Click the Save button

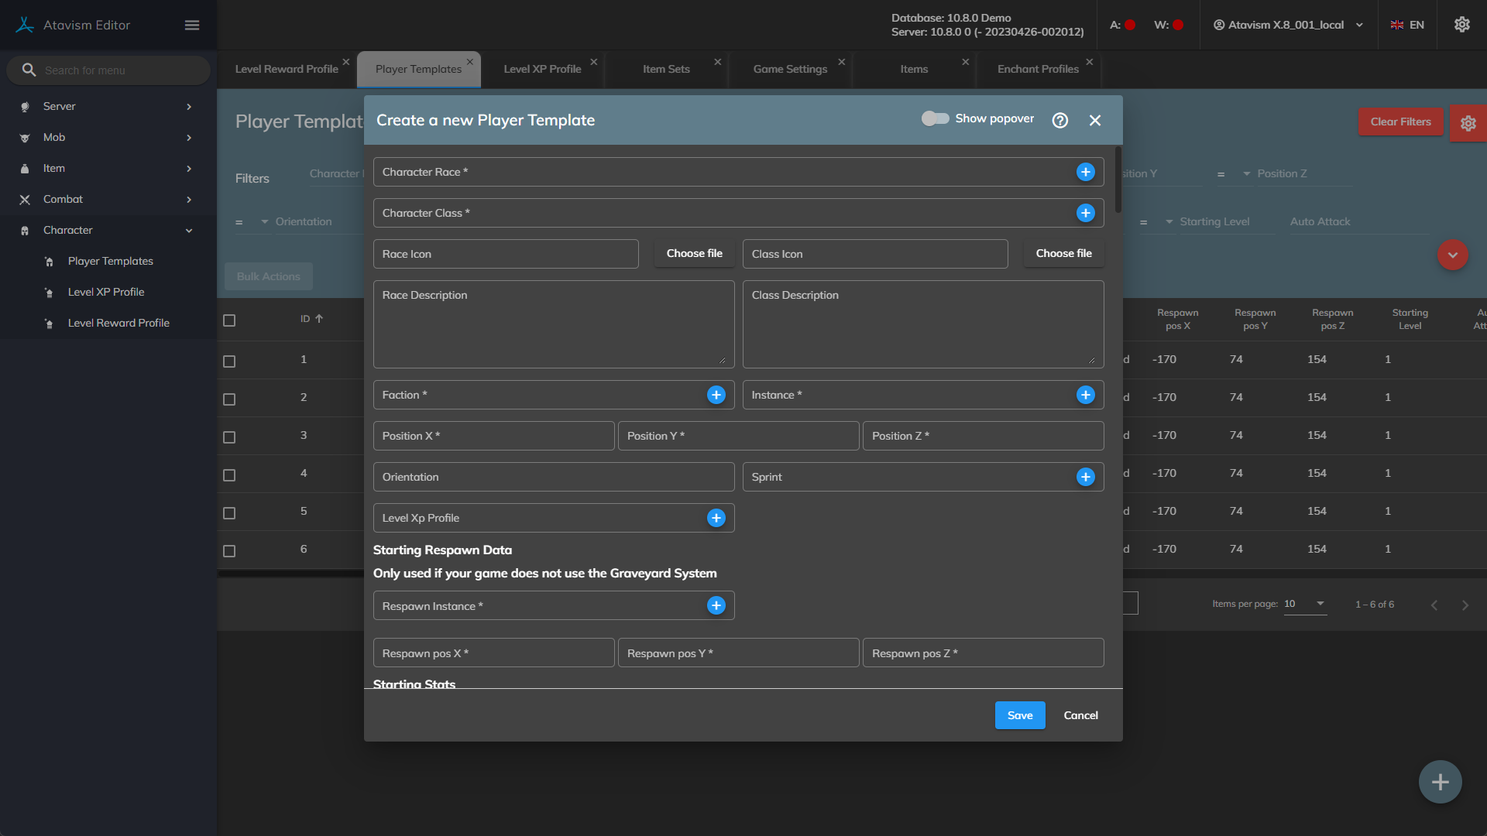coord(1019,715)
